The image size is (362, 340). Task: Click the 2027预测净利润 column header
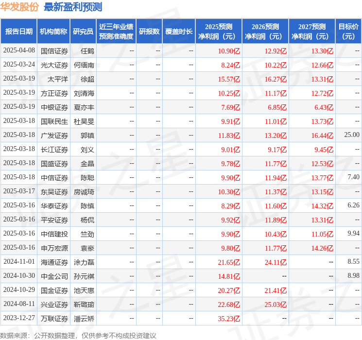pos(312,32)
